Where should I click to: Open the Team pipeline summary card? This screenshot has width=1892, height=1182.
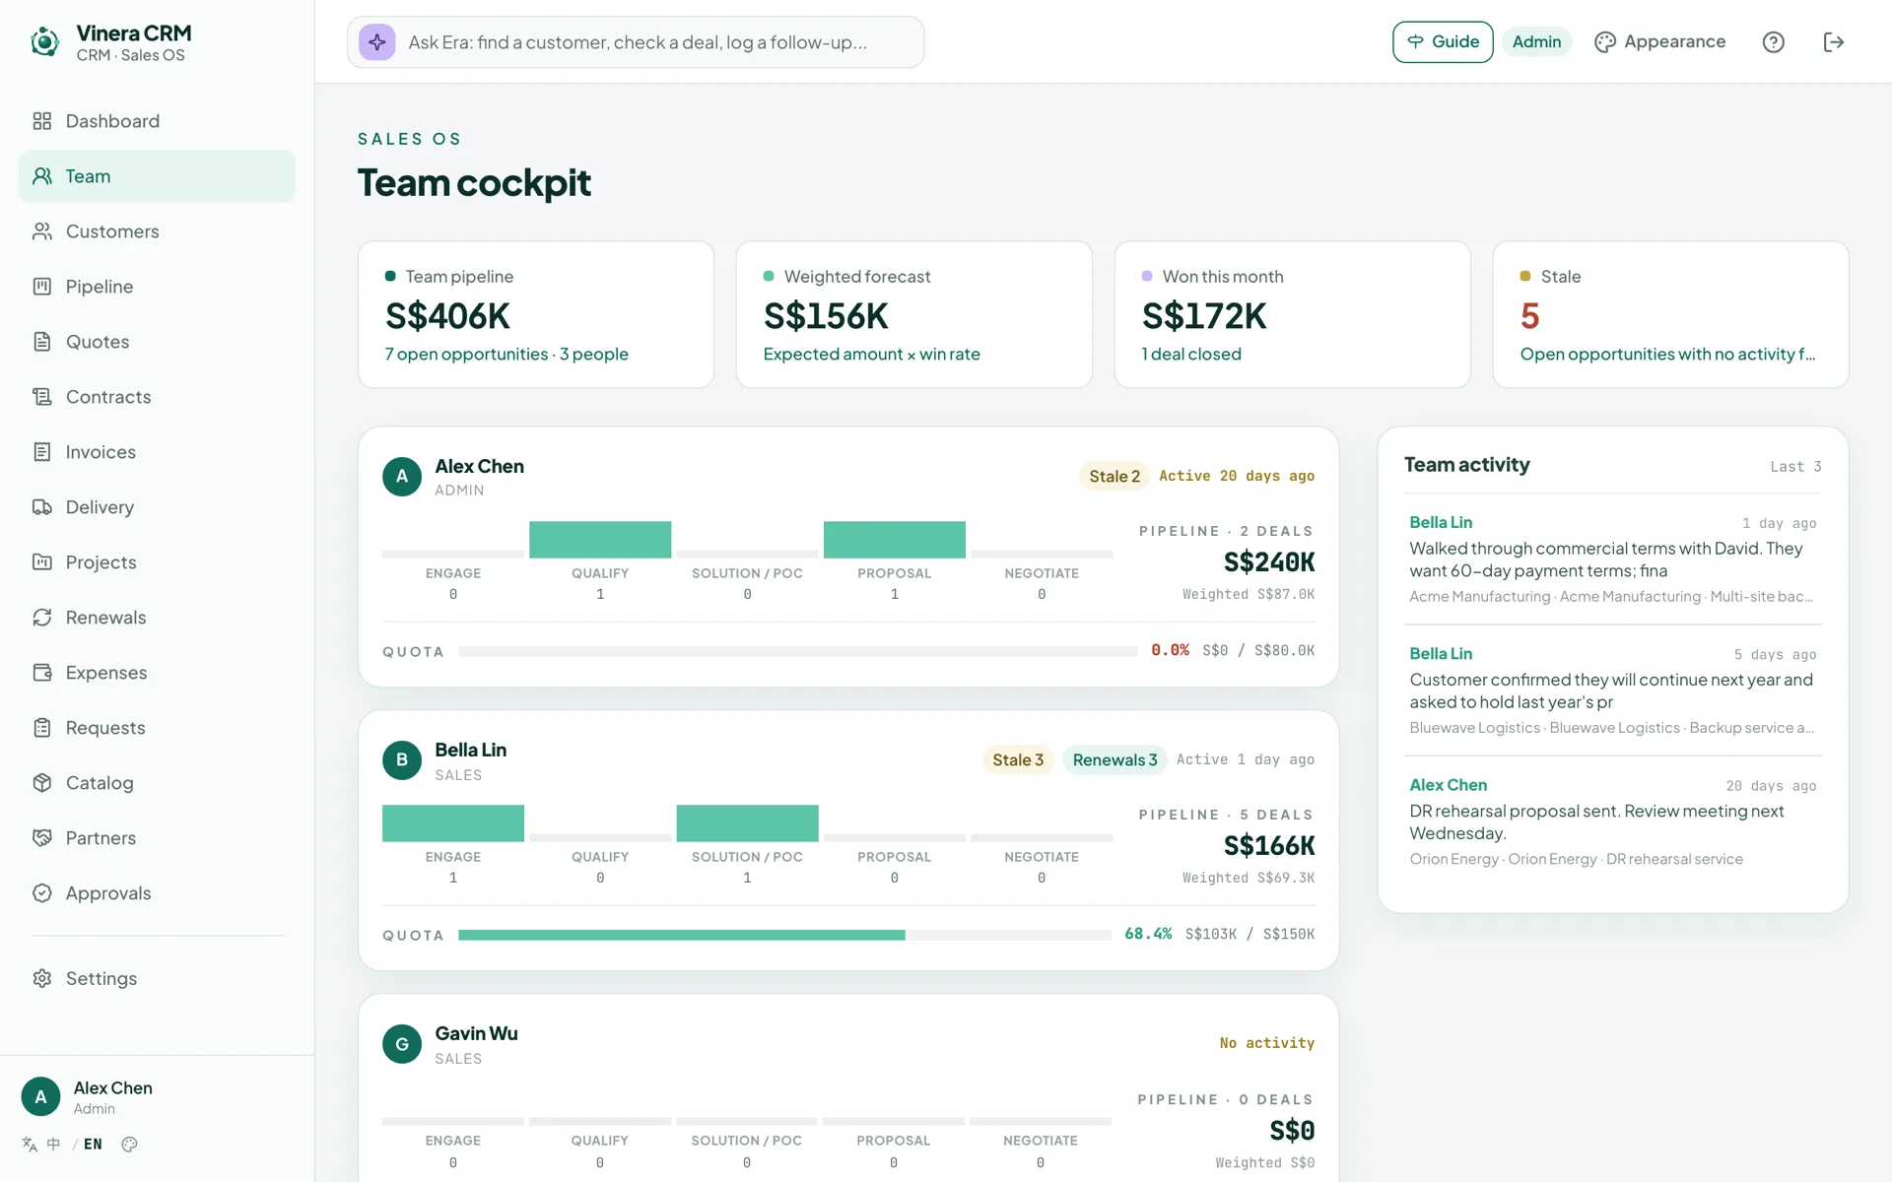click(x=535, y=314)
